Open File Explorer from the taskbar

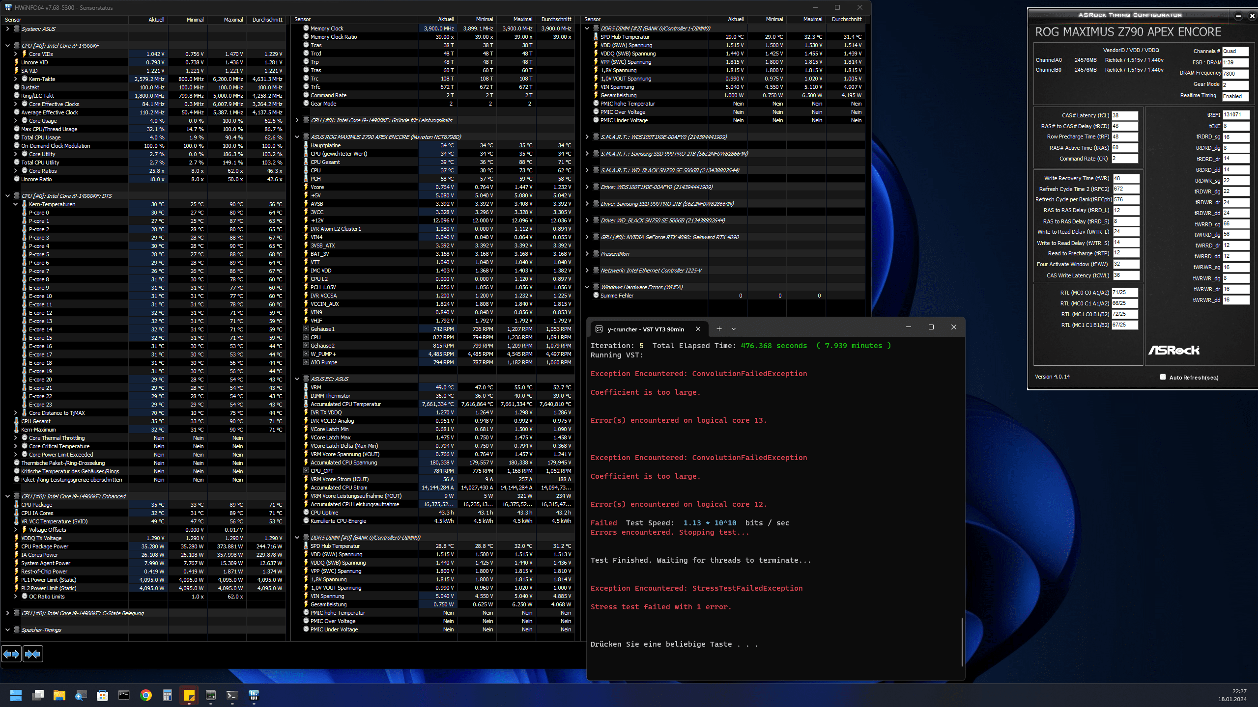point(59,695)
